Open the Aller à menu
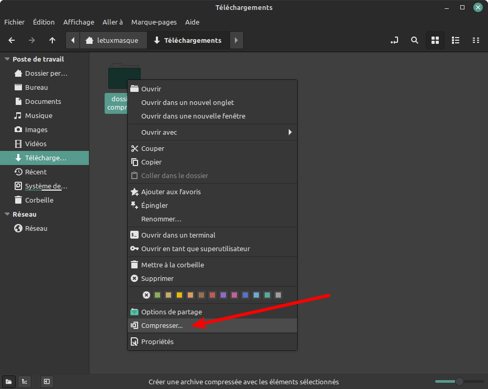Screen dimensions: 488x389 112,22
